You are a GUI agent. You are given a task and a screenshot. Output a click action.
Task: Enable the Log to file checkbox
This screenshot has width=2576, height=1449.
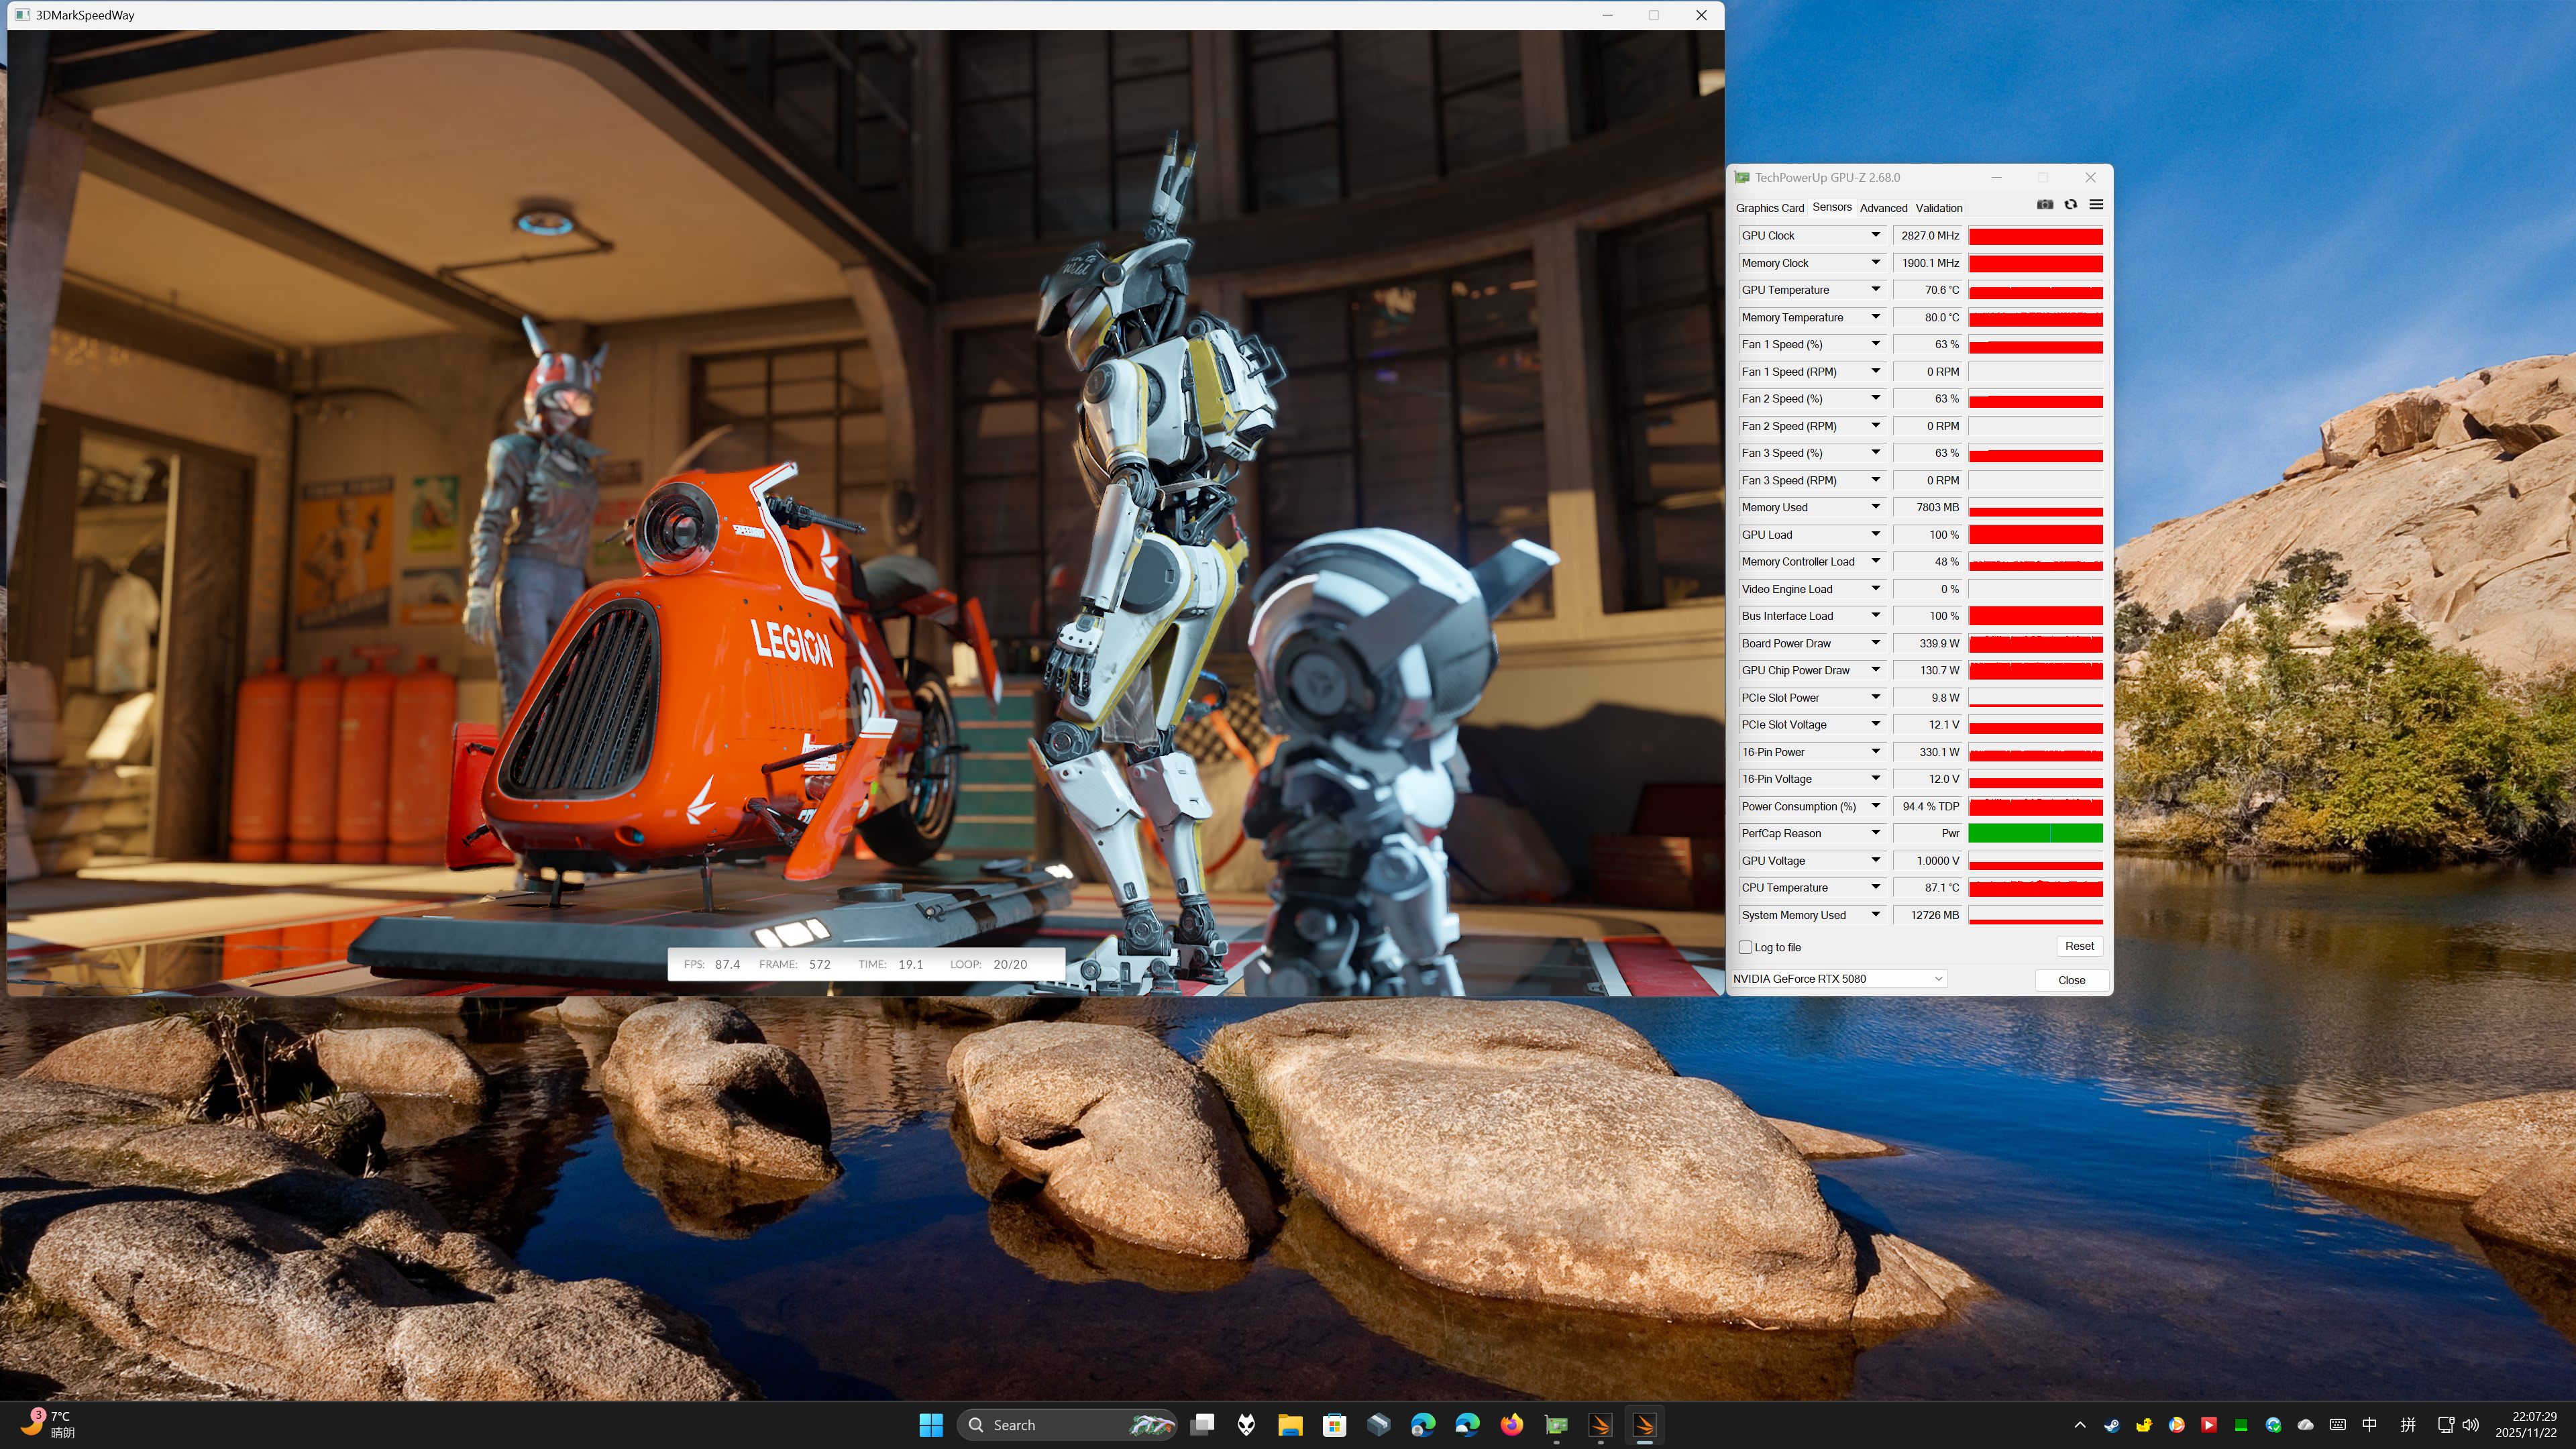[1746, 947]
